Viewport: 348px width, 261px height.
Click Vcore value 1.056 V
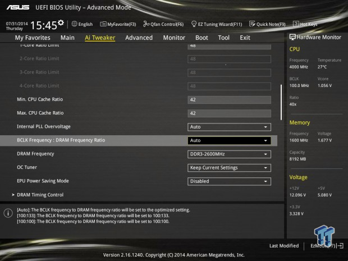click(x=324, y=85)
